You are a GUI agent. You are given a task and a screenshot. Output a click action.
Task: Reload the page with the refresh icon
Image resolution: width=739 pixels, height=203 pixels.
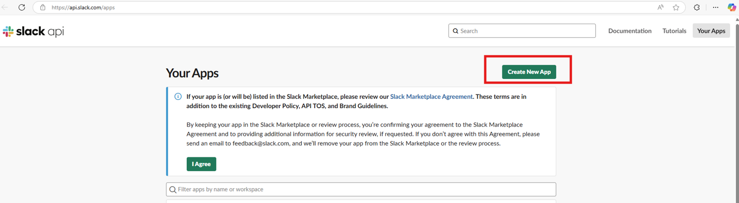[22, 8]
